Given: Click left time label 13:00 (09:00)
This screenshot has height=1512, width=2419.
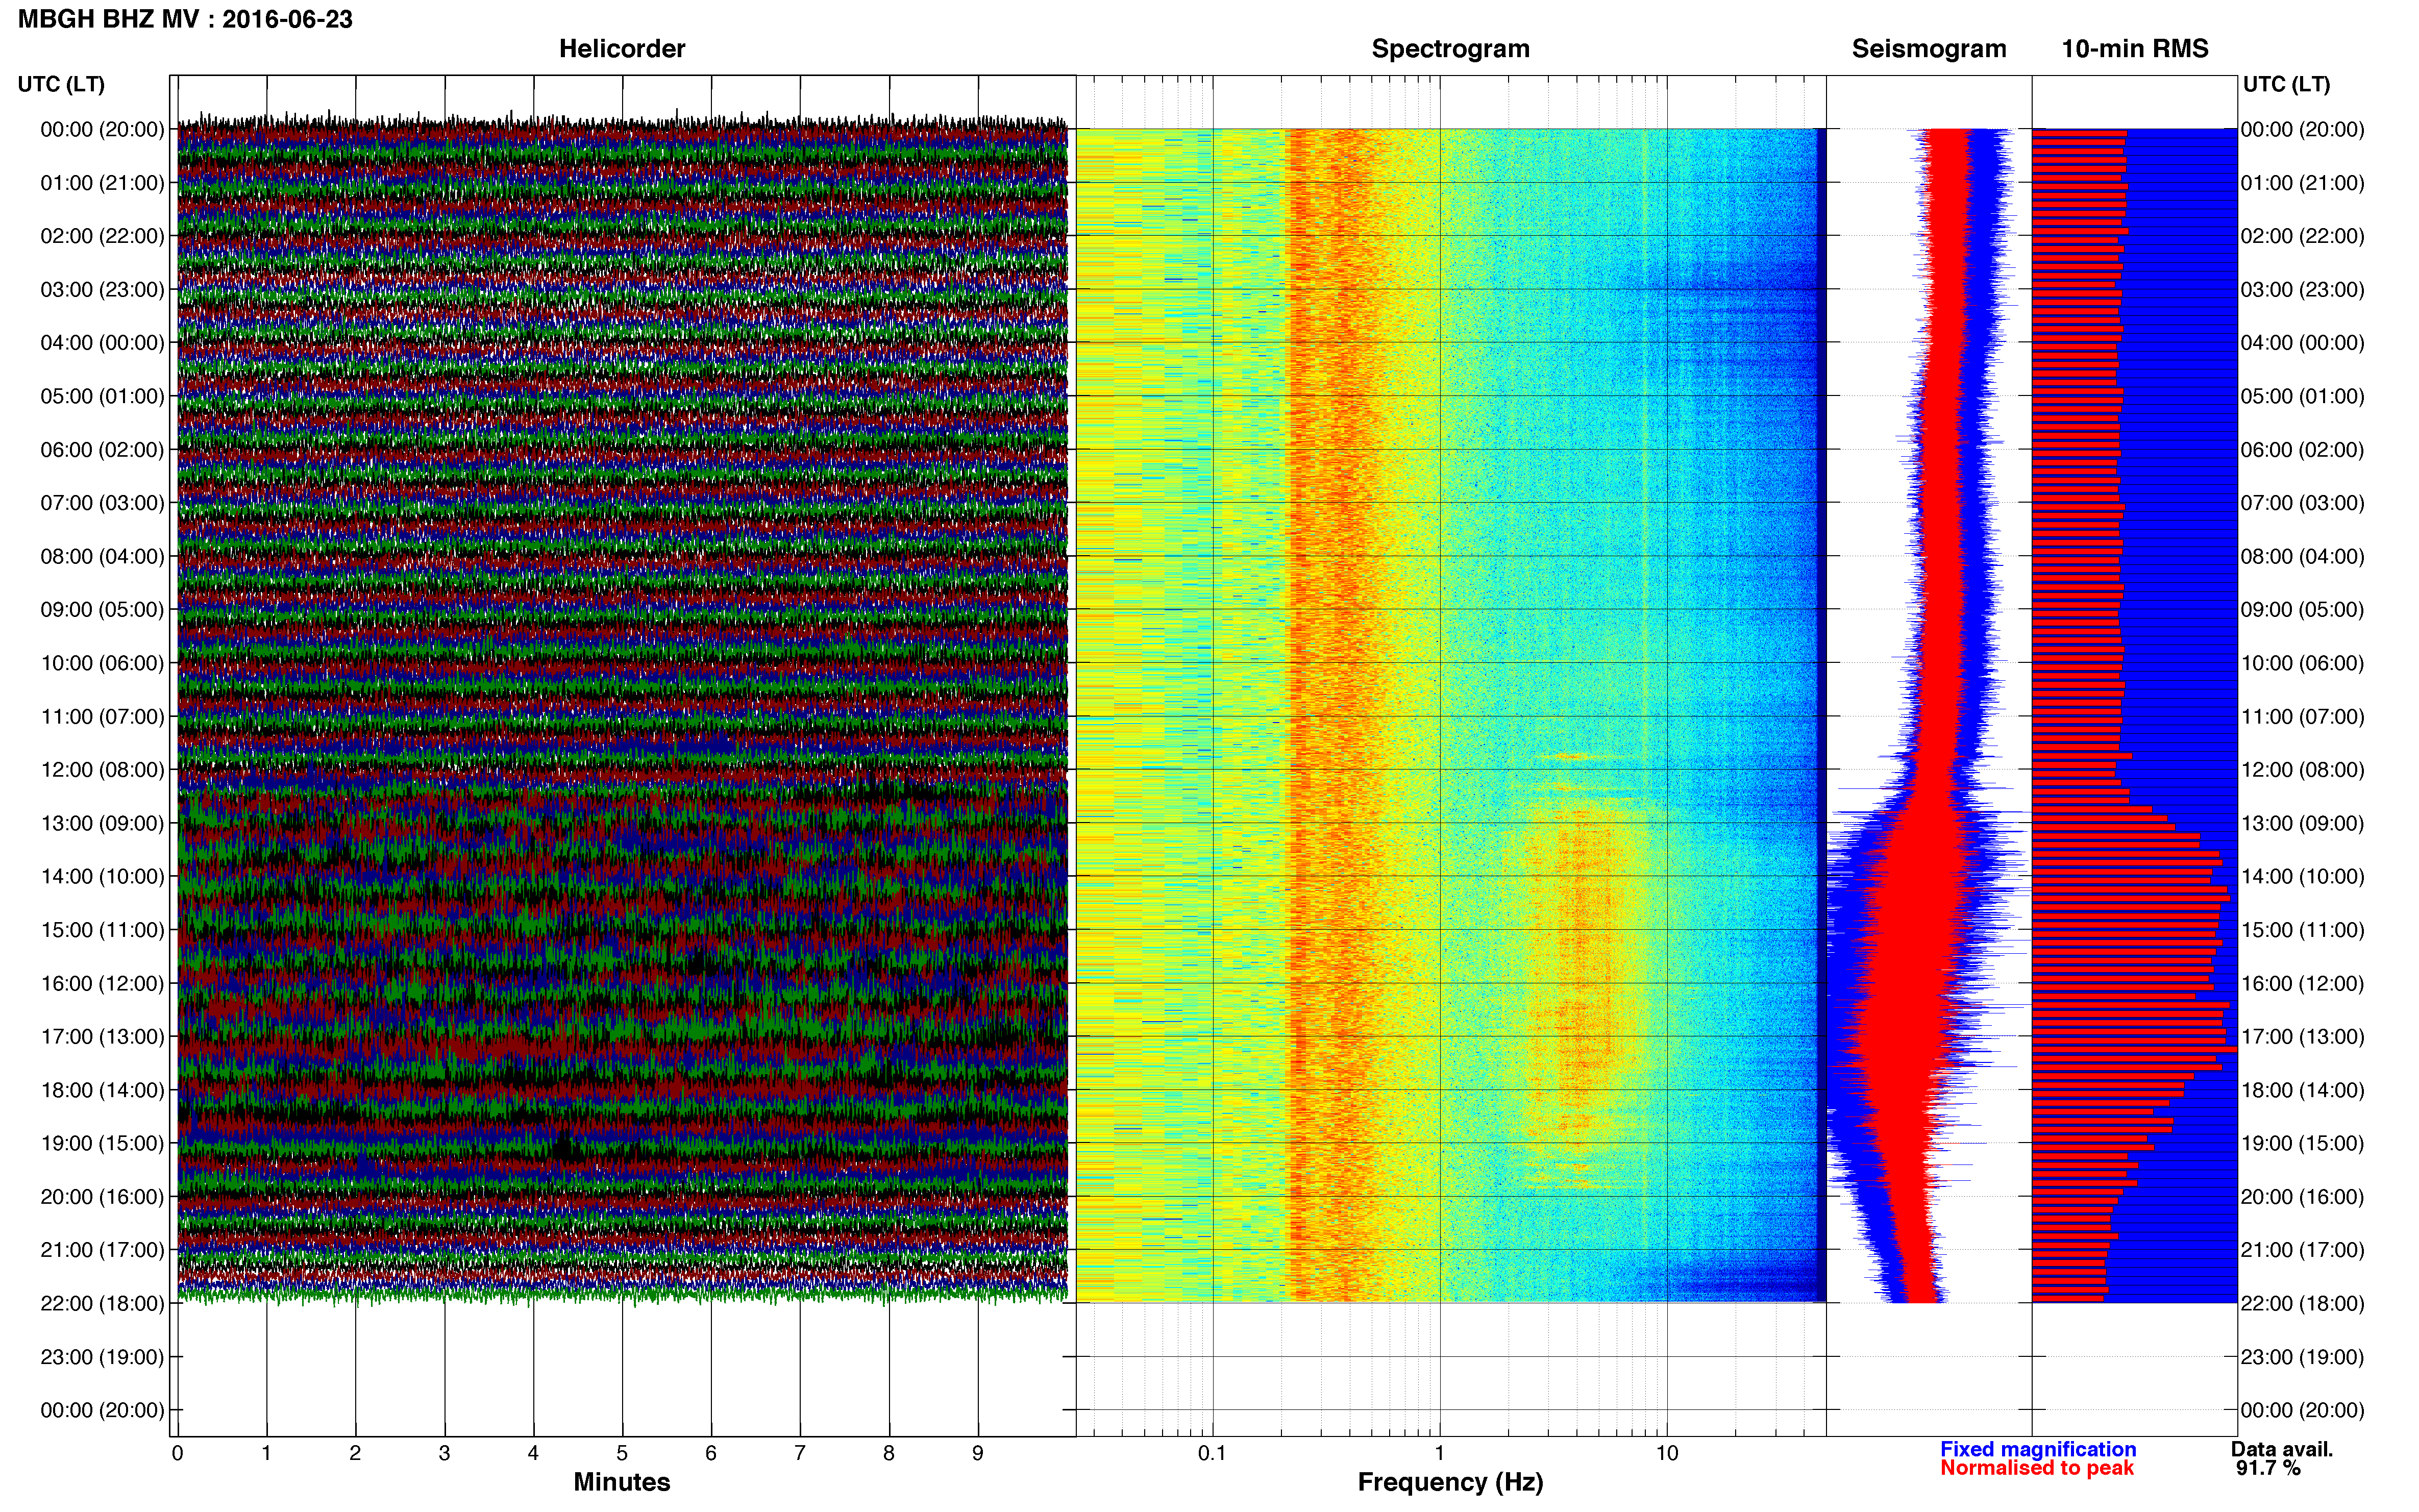Looking at the screenshot, I should click(102, 823).
